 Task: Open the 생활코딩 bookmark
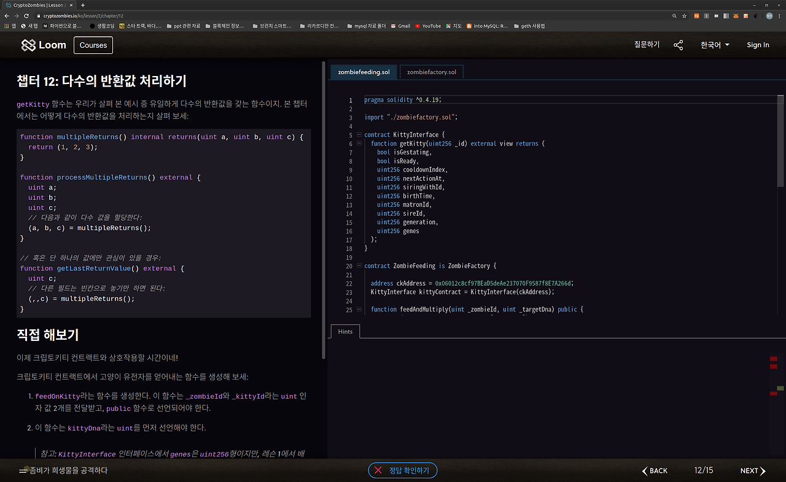click(x=101, y=26)
